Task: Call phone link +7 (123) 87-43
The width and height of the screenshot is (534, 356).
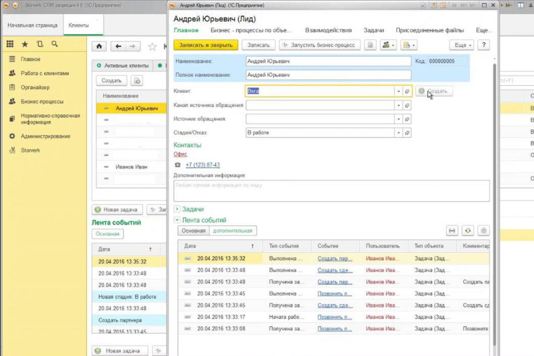Action: coord(203,165)
